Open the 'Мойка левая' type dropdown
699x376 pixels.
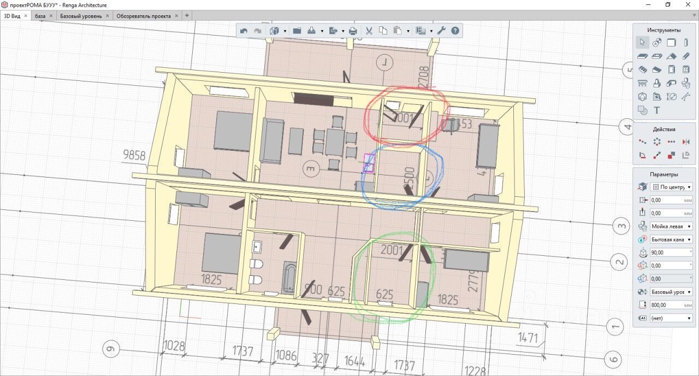[672, 226]
